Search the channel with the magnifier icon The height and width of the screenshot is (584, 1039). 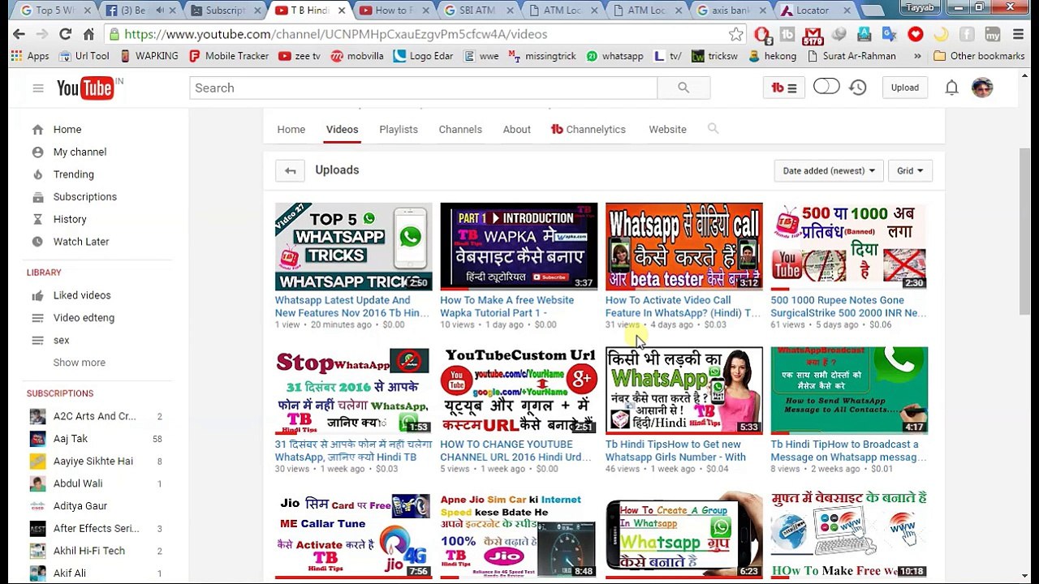pyautogui.click(x=713, y=129)
